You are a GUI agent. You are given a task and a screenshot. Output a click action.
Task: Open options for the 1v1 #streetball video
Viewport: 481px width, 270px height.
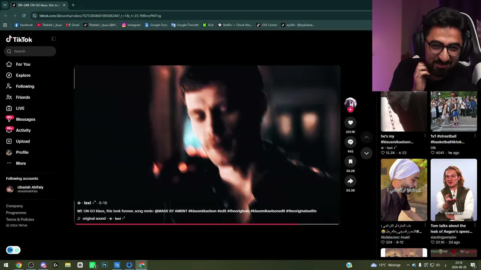coord(475,136)
